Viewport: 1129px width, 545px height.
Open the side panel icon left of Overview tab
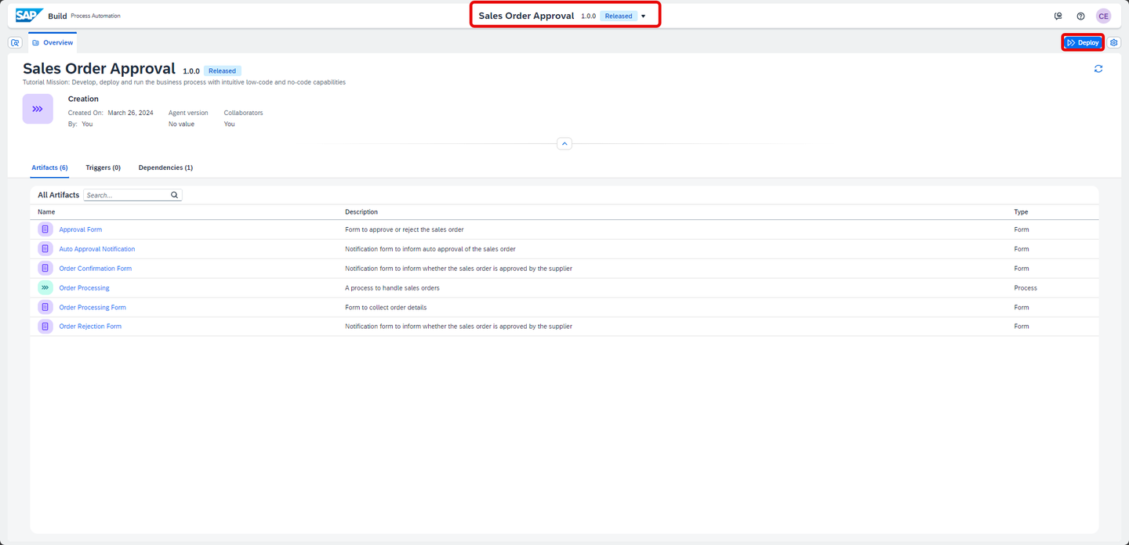tap(15, 43)
